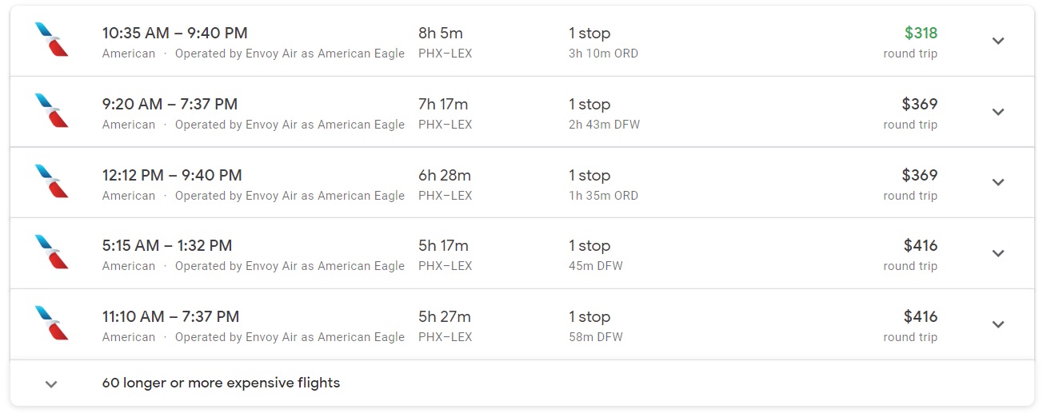Show 60 longer or more expensive flights
The image size is (1047, 413).
221,383
